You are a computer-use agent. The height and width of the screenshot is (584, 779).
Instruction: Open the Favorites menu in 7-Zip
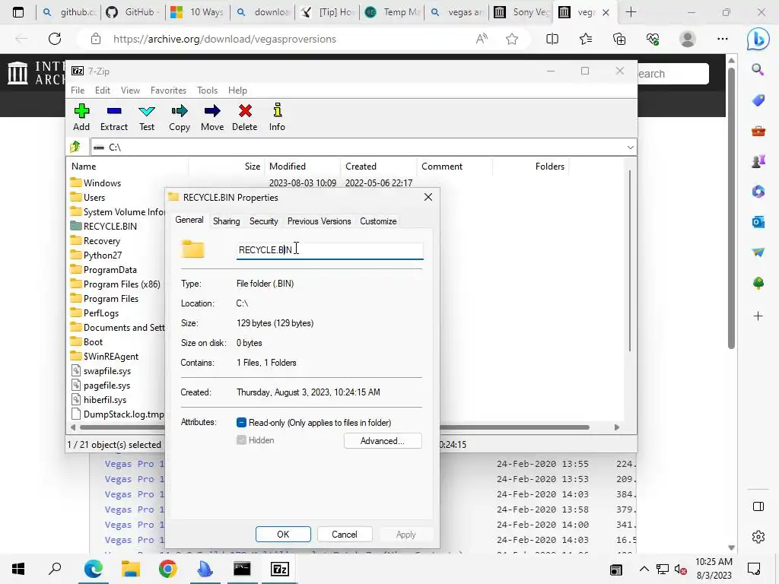[x=168, y=90]
